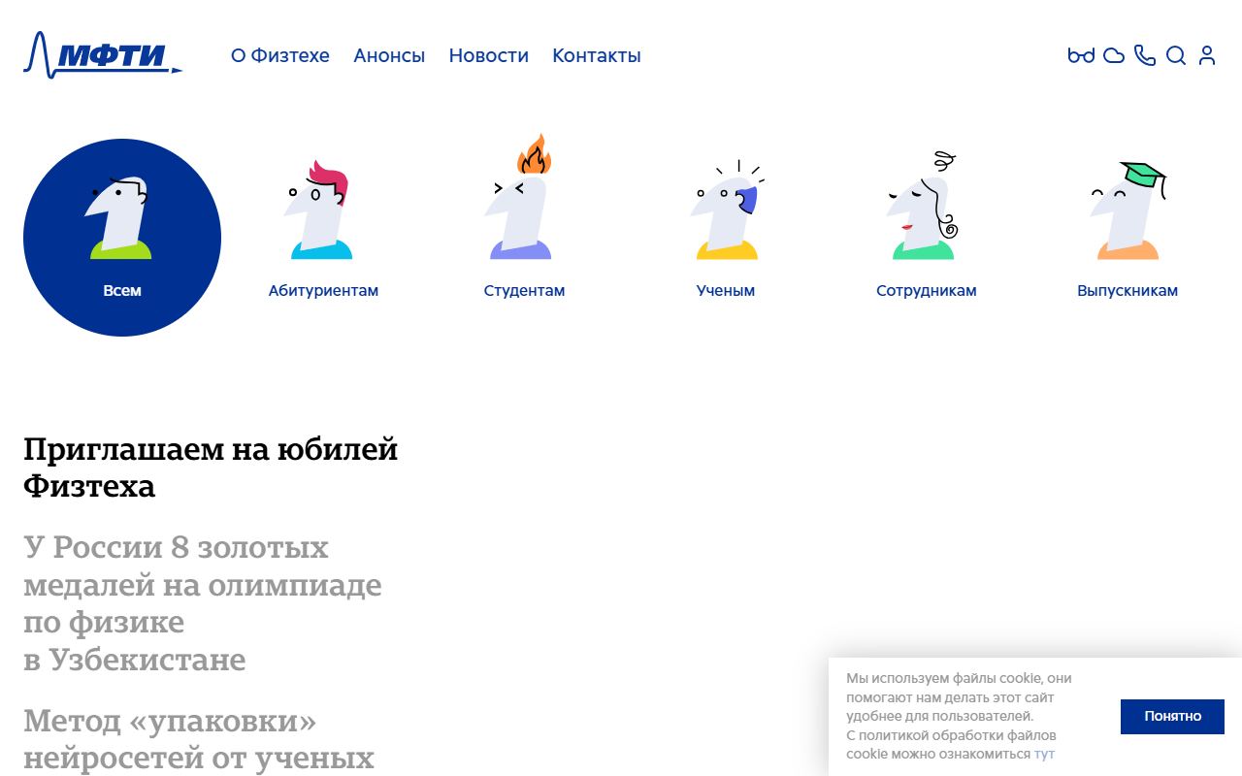Screen dimensions: 1242x776
Task: Select the Сотрудникам character illustration
Action: [924, 206]
